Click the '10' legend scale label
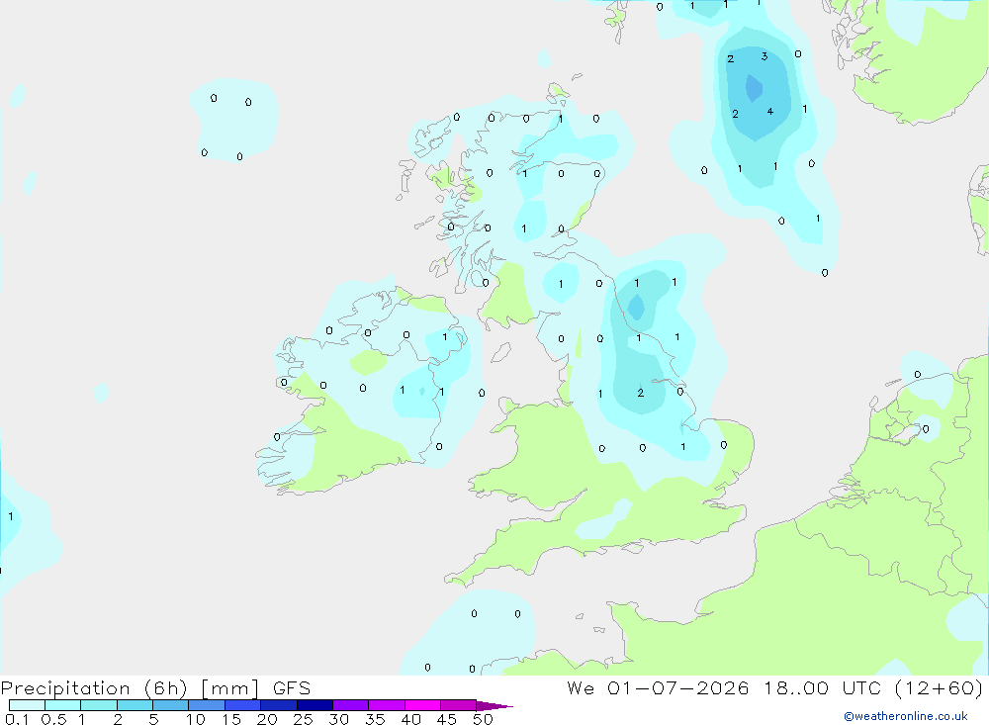Image resolution: width=989 pixels, height=725 pixels. point(195,719)
